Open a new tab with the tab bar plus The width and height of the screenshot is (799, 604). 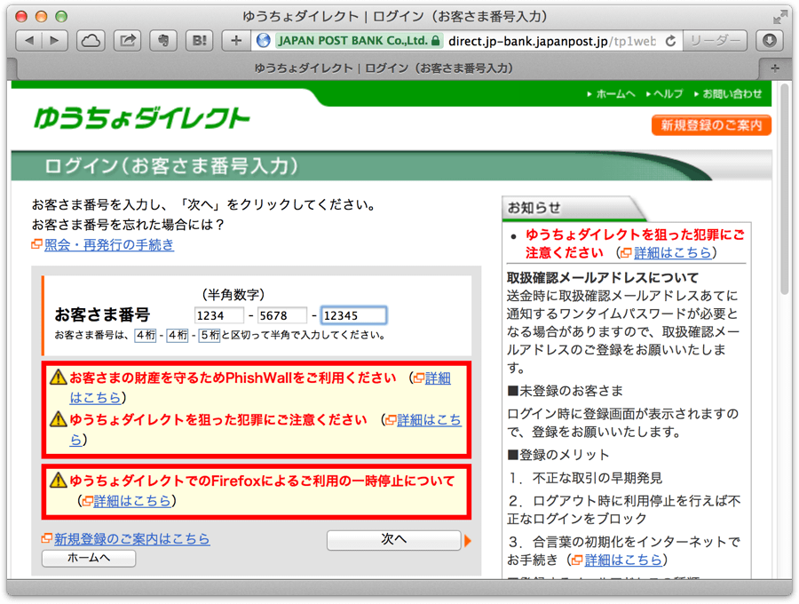point(775,68)
